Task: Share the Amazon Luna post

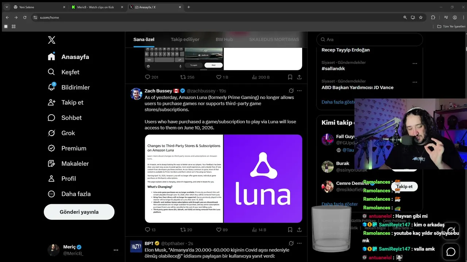Action: [x=299, y=230]
